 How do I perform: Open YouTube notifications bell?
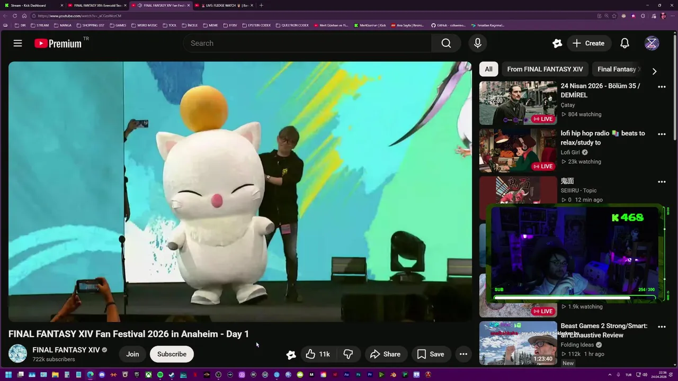(x=625, y=43)
